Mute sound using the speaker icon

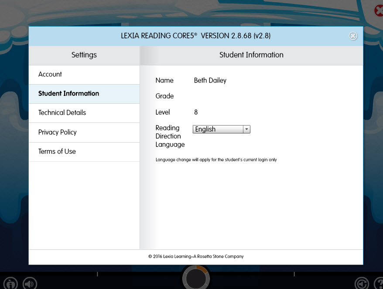(x=29, y=283)
